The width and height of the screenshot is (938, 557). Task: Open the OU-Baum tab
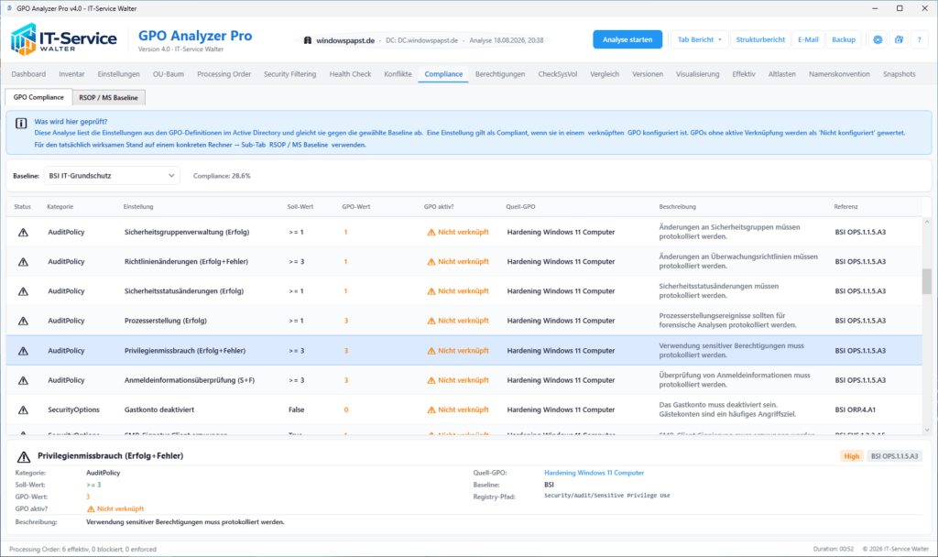[169, 74]
